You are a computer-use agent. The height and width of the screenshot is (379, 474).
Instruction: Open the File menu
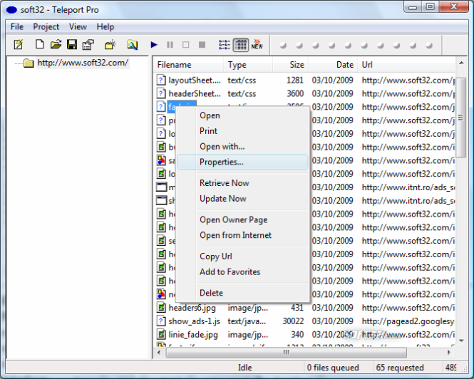coord(17,27)
